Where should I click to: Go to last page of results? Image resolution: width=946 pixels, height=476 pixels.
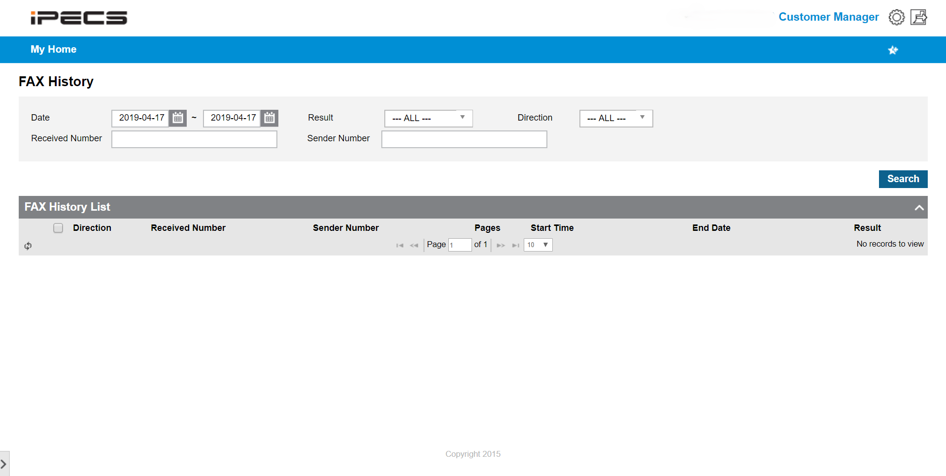[x=515, y=245]
